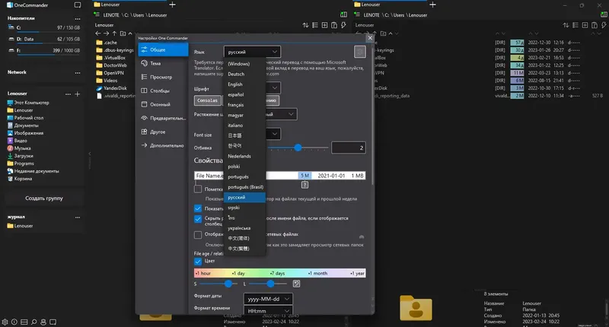Open the Формат времени HH:mm dropdown
The height and width of the screenshot is (327, 609).
(269, 311)
